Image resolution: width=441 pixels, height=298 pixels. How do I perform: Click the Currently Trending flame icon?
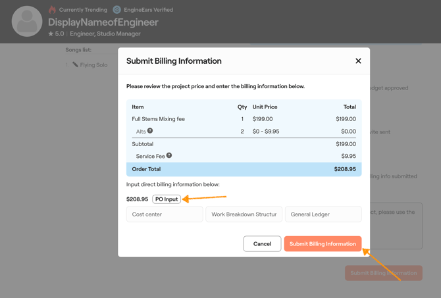coord(52,10)
